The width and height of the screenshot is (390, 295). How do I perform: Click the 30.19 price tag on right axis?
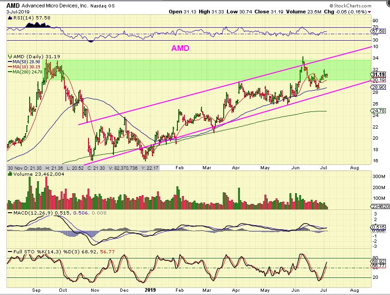[378, 80]
